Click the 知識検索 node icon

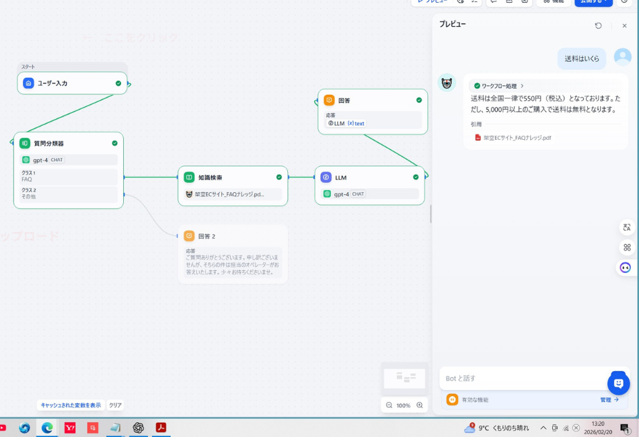pos(189,177)
